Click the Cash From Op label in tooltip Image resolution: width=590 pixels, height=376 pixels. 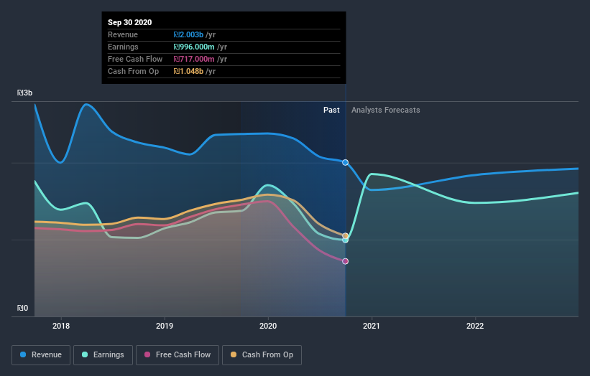point(133,71)
